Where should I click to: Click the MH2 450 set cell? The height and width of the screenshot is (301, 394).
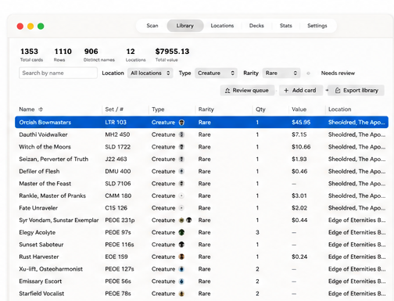click(117, 134)
